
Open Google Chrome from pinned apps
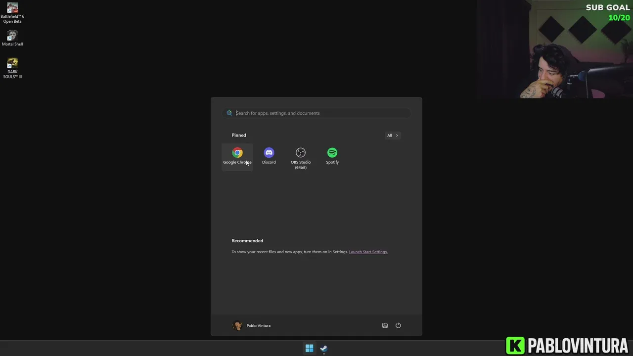[x=237, y=156]
